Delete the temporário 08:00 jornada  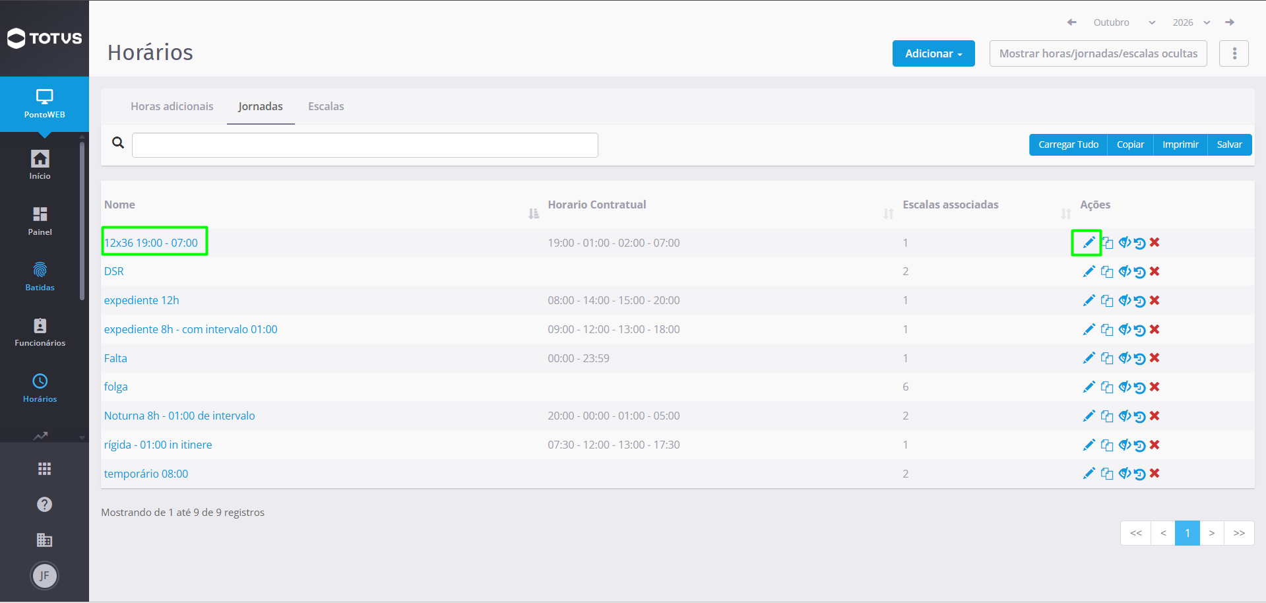[1155, 473]
